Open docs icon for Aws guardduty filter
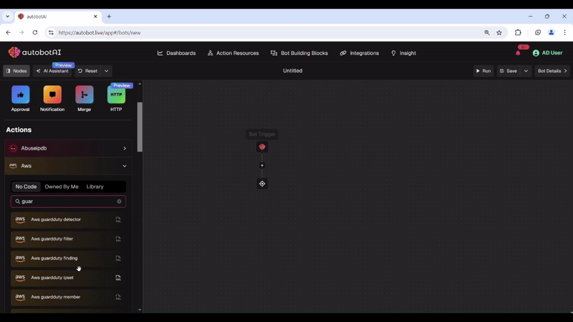 118,239
